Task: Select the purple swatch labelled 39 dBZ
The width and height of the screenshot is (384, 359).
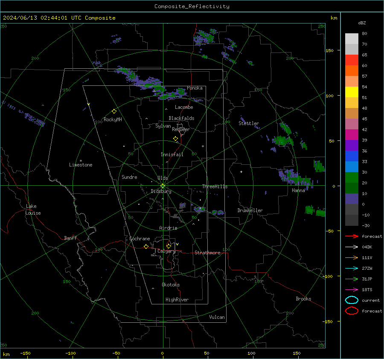Action: coord(352,145)
